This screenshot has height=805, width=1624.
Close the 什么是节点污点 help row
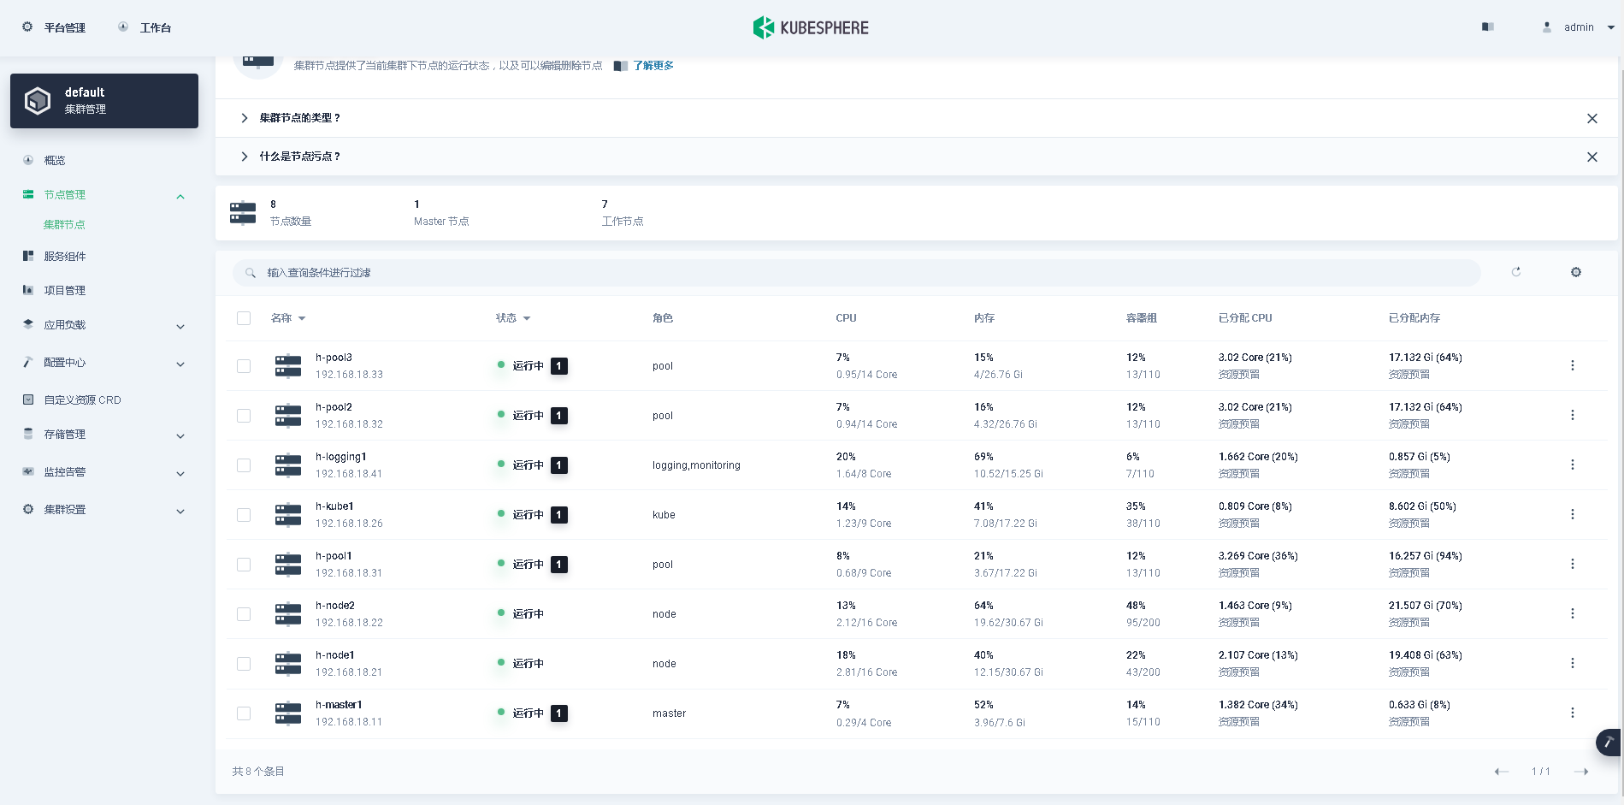(x=1592, y=157)
